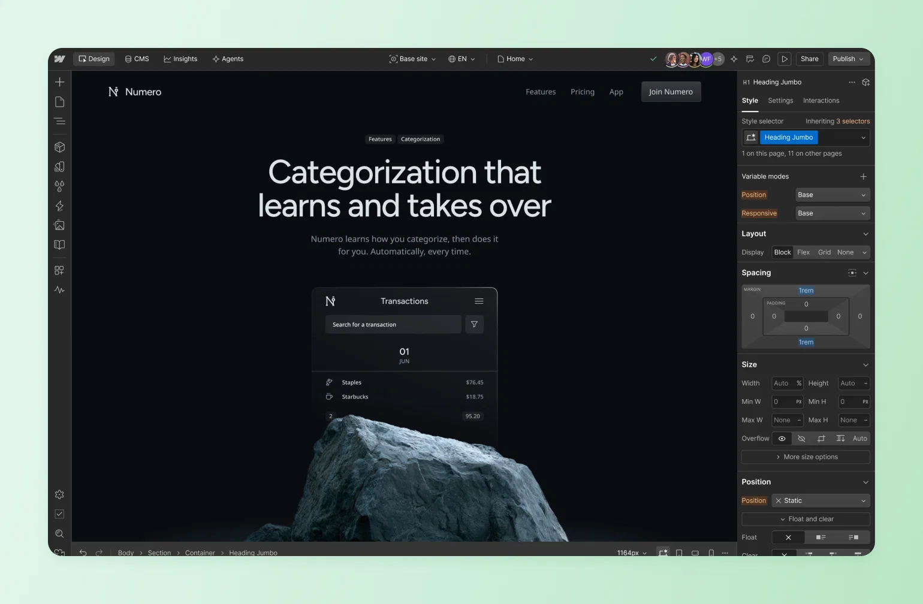Screen dimensions: 923x604
Task: Set Display to Grid
Action: click(x=824, y=252)
